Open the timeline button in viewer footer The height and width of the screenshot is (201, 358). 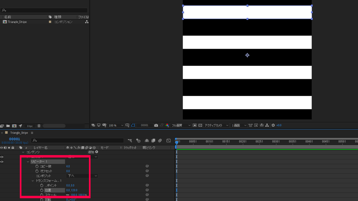coord(262,125)
